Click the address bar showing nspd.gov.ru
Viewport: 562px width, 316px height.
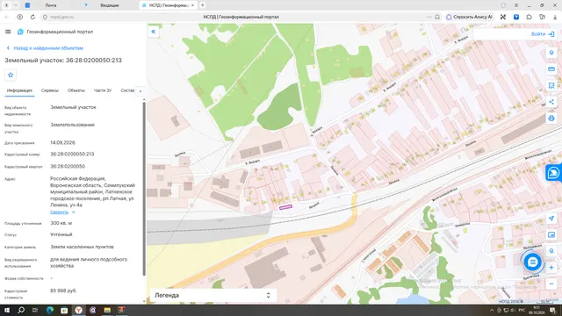(x=62, y=17)
